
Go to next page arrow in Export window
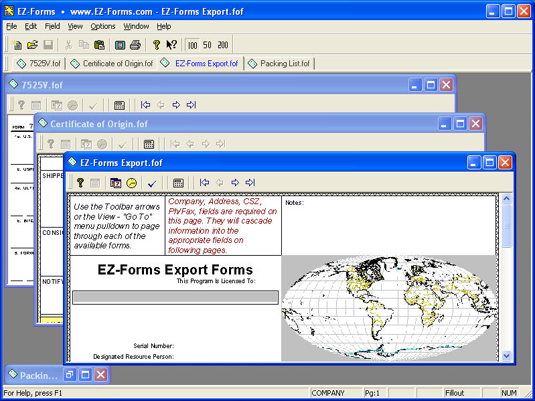pyautogui.click(x=235, y=183)
